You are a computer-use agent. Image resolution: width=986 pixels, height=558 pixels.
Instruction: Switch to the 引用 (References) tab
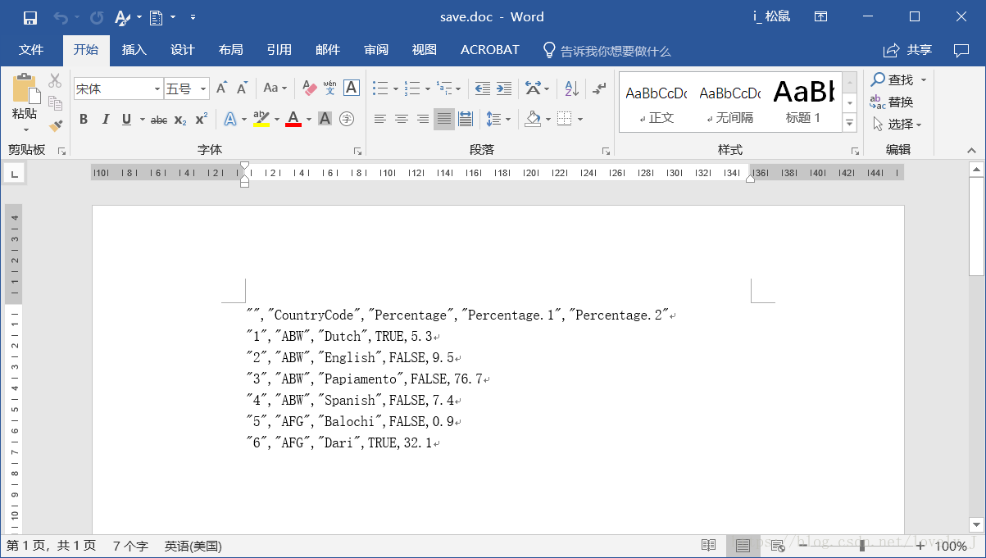(279, 50)
